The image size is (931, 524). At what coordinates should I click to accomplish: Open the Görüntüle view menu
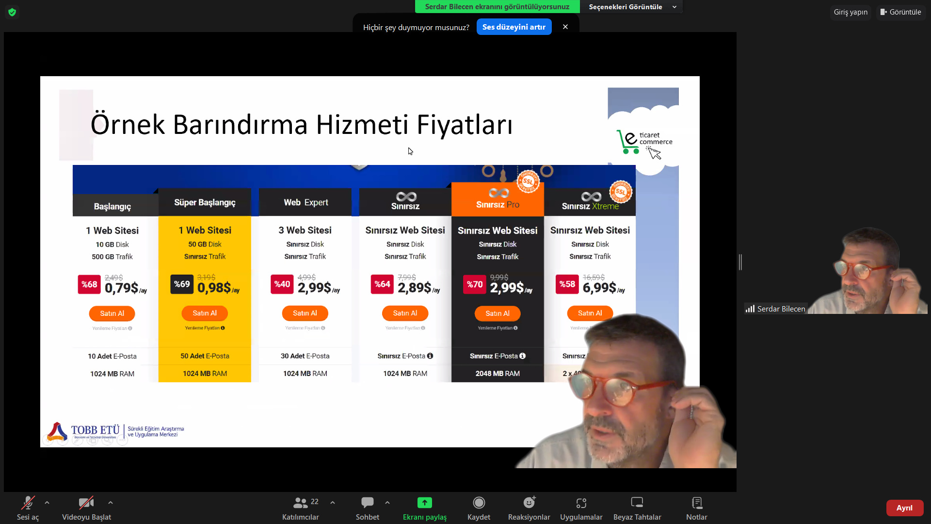pyautogui.click(x=901, y=12)
